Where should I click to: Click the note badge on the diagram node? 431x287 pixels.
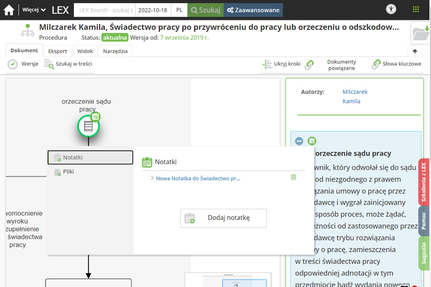point(96,117)
